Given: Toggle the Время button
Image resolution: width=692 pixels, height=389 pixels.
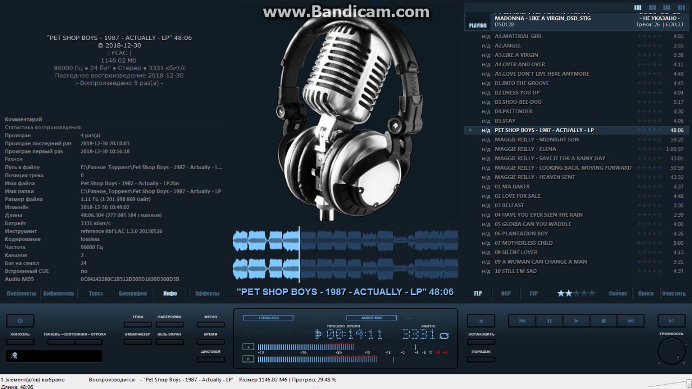Looking at the screenshot, I should (x=211, y=342).
